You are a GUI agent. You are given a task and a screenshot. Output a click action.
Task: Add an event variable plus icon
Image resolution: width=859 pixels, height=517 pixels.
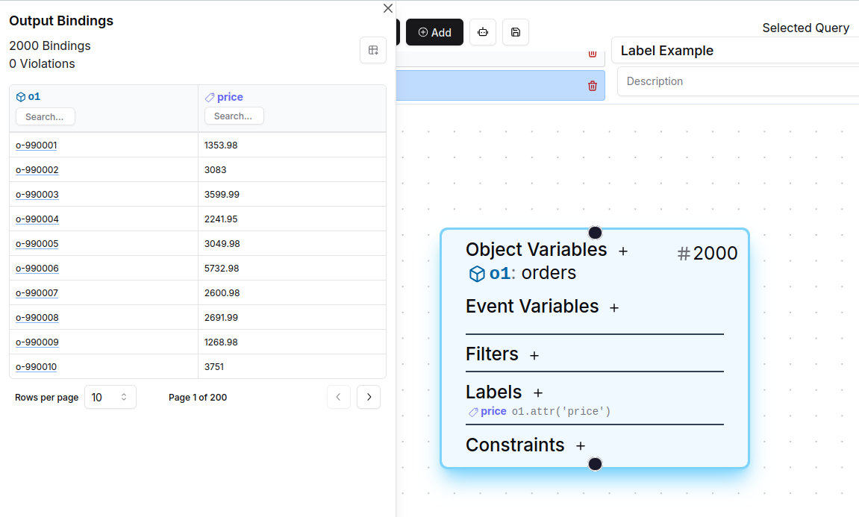point(614,307)
